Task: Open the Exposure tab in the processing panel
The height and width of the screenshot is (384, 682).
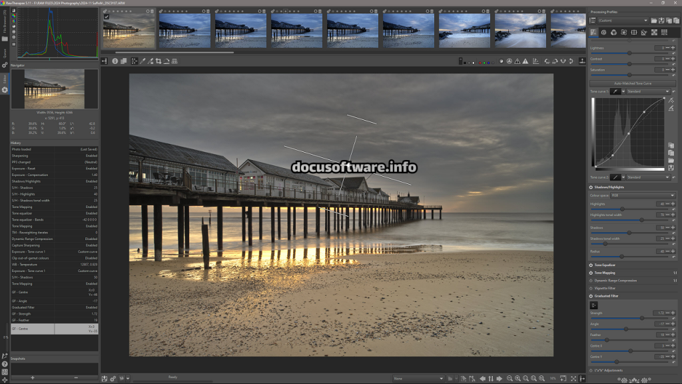Action: (x=593, y=32)
